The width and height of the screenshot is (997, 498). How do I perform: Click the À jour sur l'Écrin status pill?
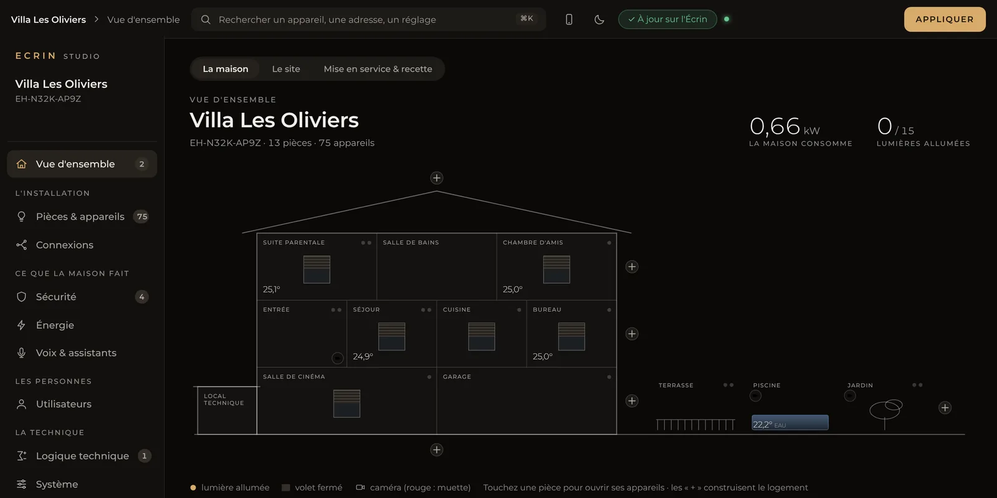pos(667,19)
